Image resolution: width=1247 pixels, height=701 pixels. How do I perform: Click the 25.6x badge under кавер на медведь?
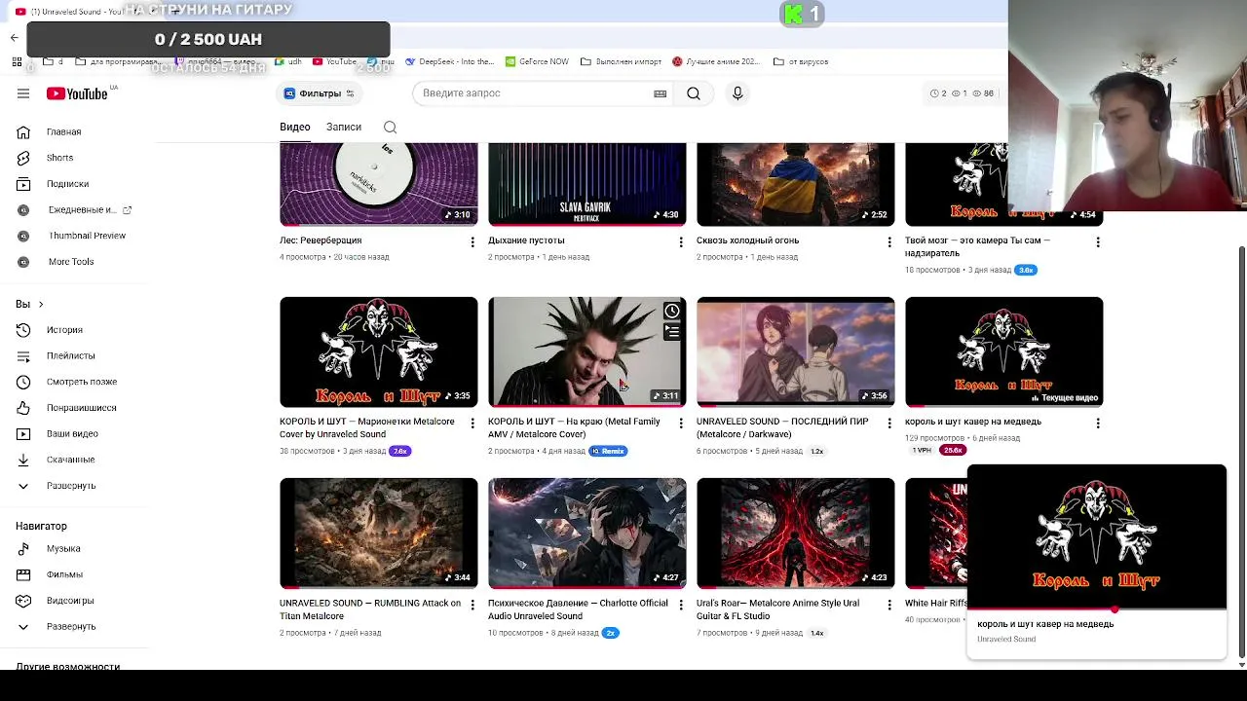tap(953, 451)
